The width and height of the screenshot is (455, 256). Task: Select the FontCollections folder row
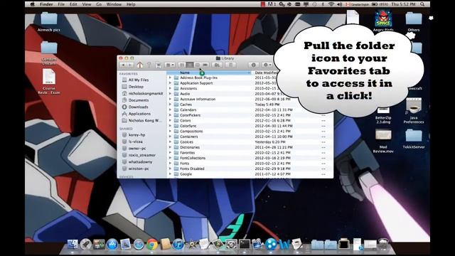tap(250, 158)
